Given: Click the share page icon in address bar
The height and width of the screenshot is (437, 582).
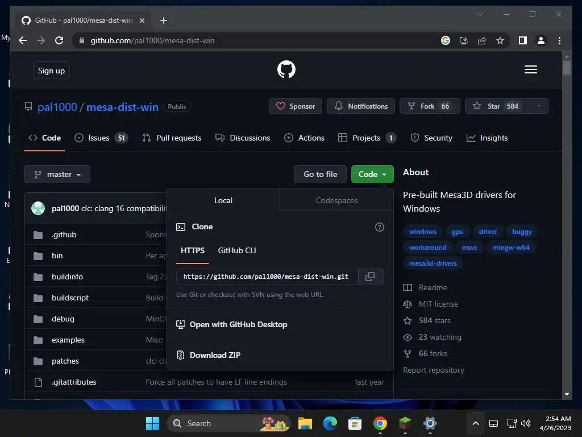Looking at the screenshot, I should [482, 40].
